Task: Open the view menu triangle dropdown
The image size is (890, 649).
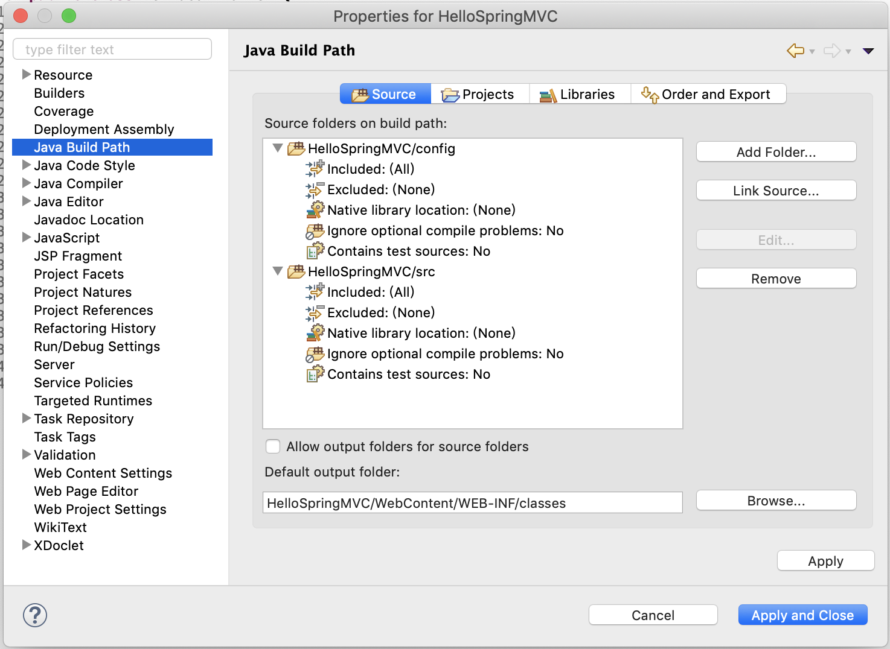Action: [869, 51]
